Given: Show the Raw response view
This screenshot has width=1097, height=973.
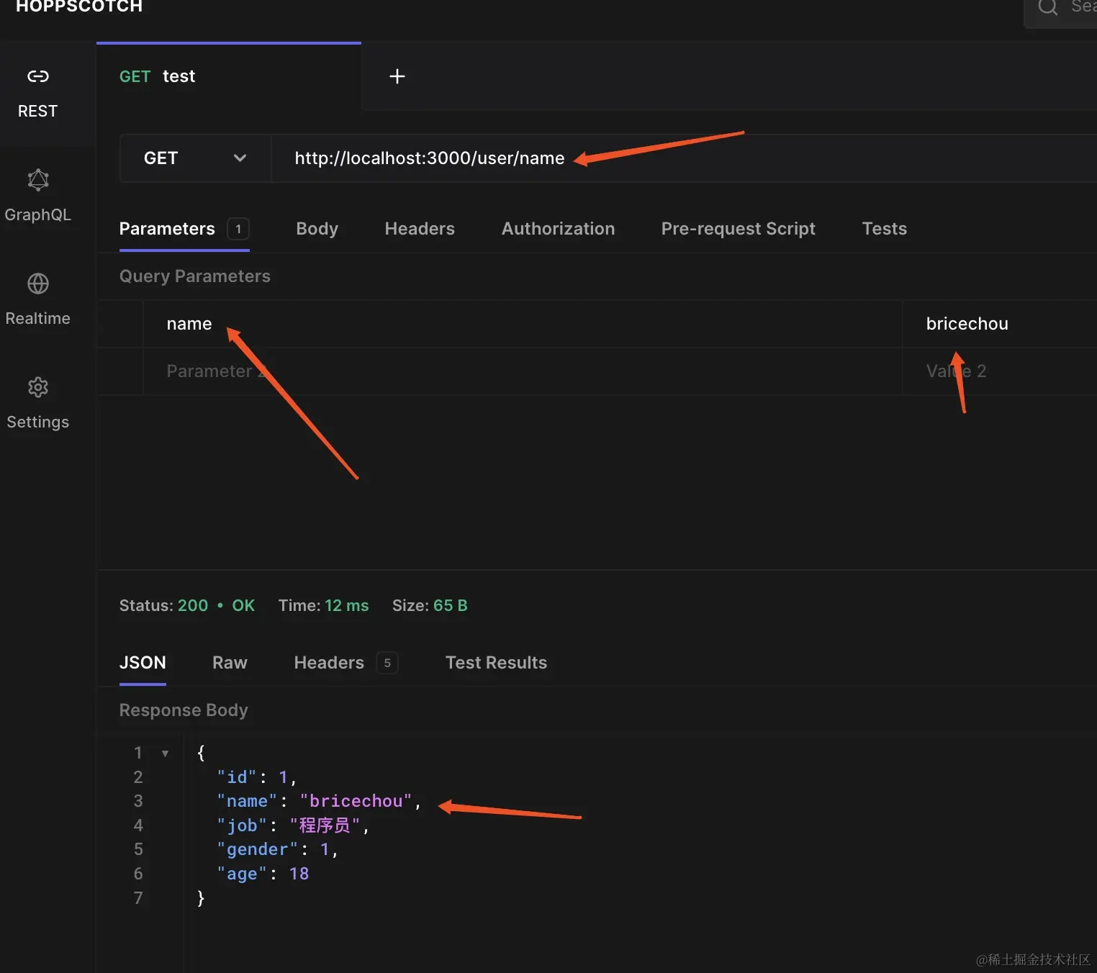Looking at the screenshot, I should pyautogui.click(x=230, y=663).
